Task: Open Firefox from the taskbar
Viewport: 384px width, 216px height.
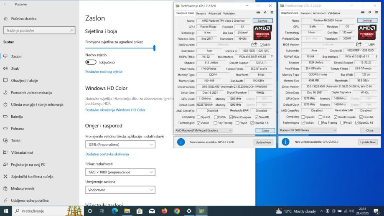Action: (164, 211)
